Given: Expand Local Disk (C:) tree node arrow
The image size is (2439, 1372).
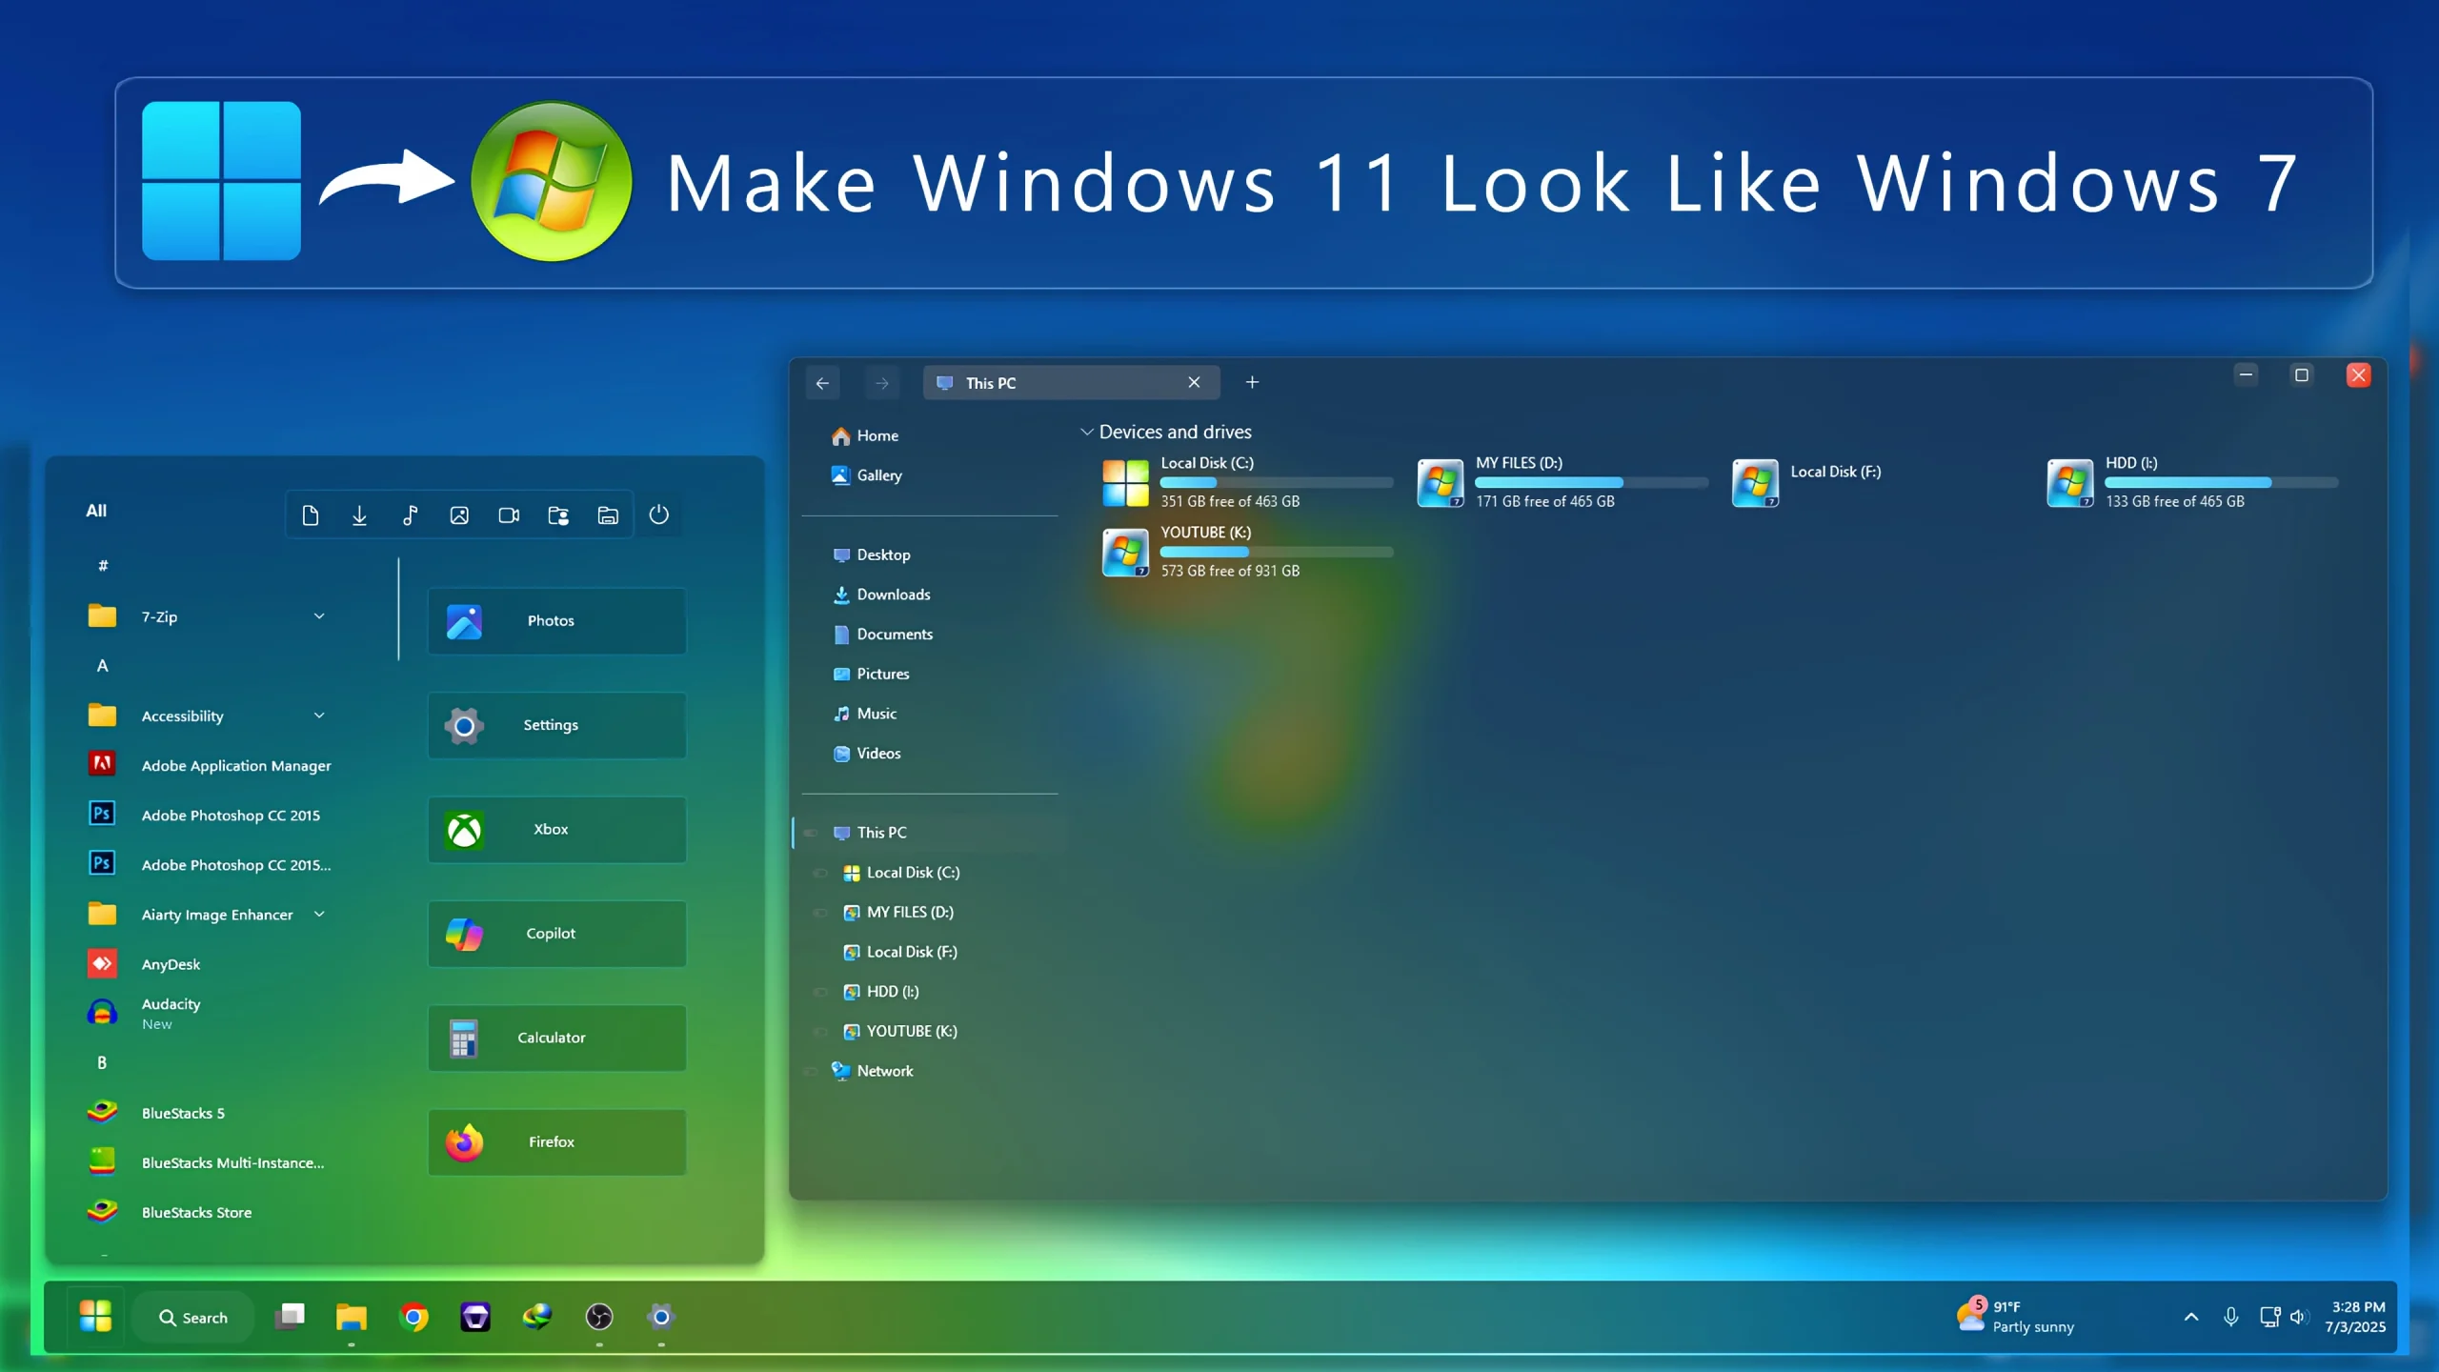Looking at the screenshot, I should [819, 873].
